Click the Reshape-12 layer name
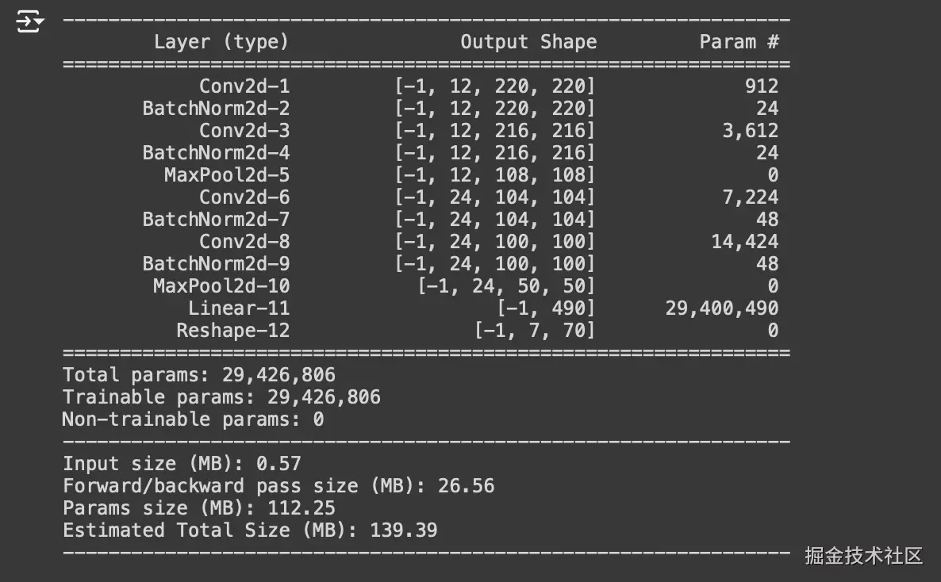This screenshot has width=941, height=582. click(233, 330)
